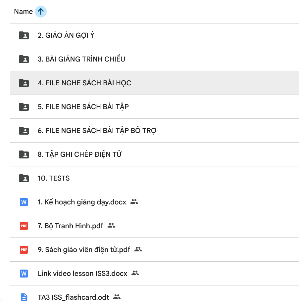Click folder icon beside TẬP GHI CHÉP ĐIỆN TỬ
The height and width of the screenshot is (301, 299).
[x=24, y=154]
